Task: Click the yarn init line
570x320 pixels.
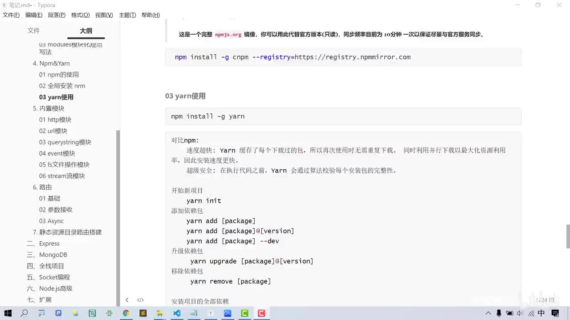Action: click(x=204, y=201)
